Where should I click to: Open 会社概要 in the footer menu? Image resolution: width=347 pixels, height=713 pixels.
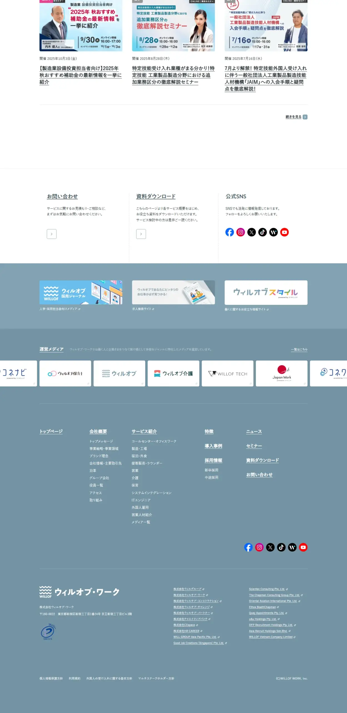pyautogui.click(x=98, y=431)
